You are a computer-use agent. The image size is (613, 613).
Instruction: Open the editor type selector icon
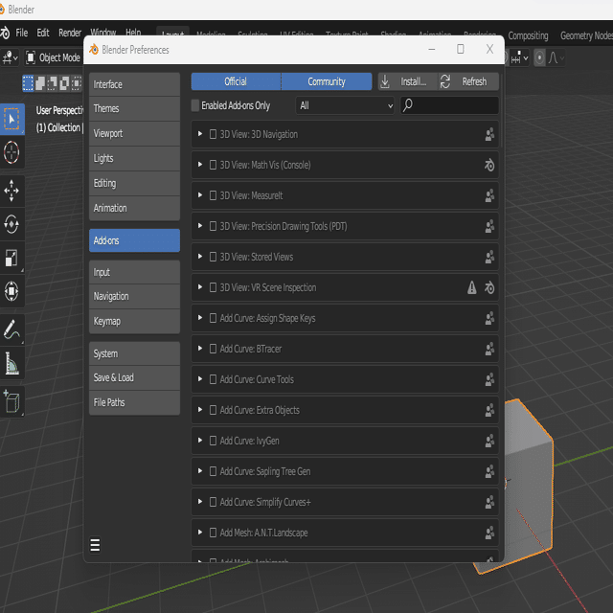(x=10, y=57)
